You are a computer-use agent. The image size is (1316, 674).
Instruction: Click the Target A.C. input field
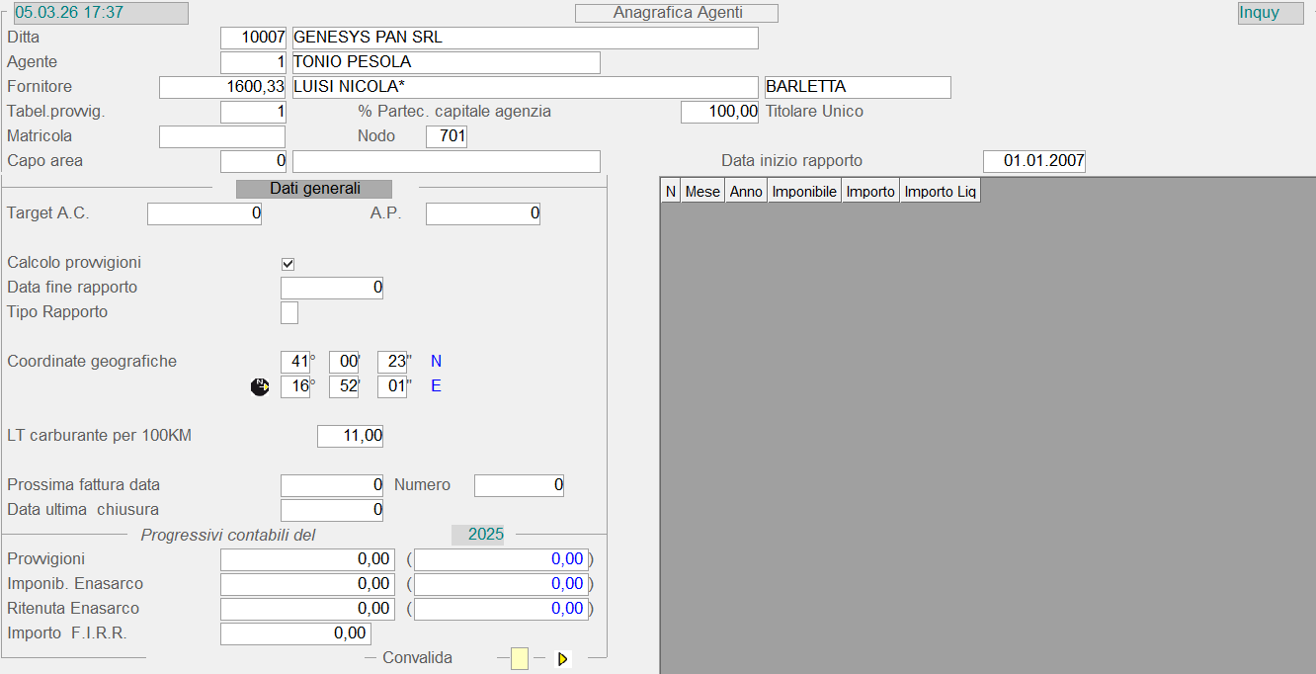[205, 213]
